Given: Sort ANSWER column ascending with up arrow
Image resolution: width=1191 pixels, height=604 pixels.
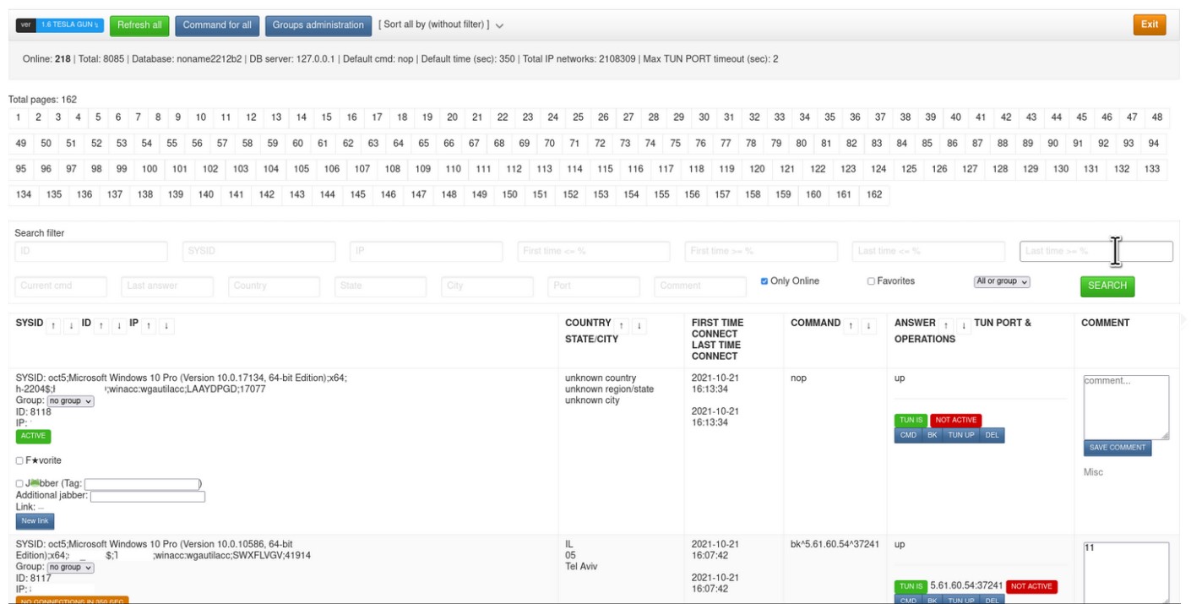Looking at the screenshot, I should tap(948, 326).
